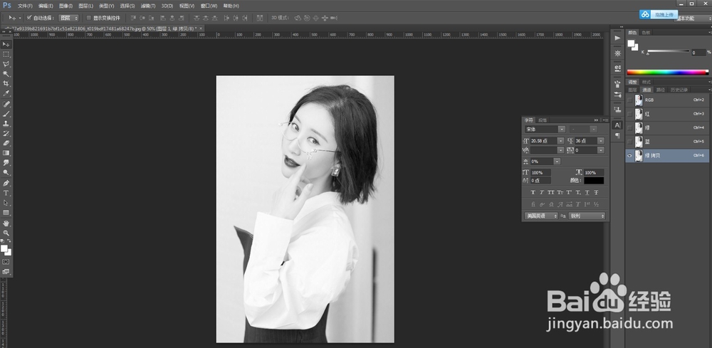Select the Gradient tool

(x=6, y=153)
